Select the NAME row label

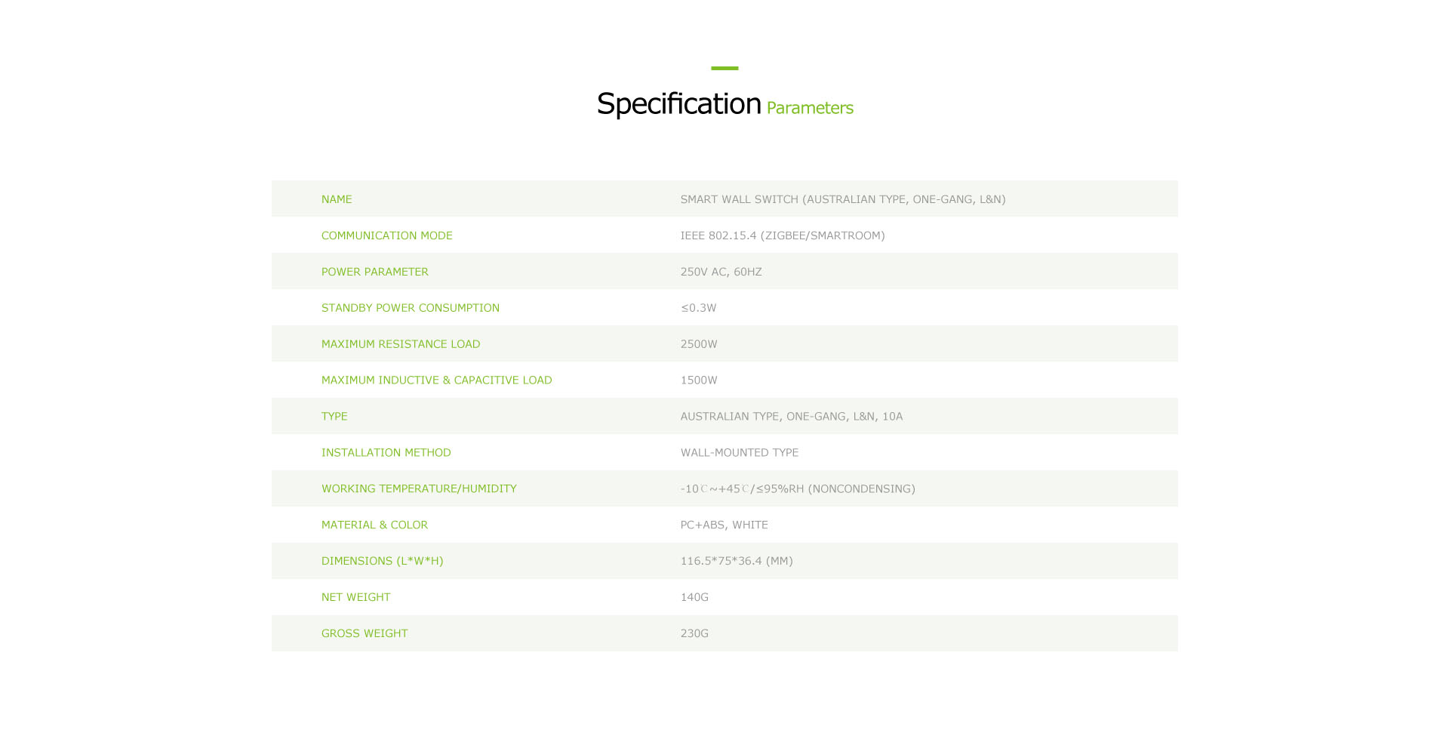pos(337,199)
